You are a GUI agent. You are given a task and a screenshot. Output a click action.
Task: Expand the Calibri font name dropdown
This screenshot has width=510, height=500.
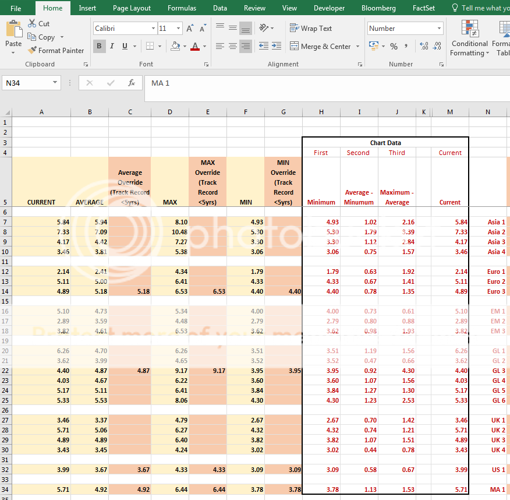click(x=153, y=28)
